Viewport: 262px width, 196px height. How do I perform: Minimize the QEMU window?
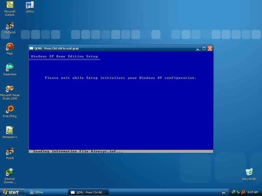(198, 48)
